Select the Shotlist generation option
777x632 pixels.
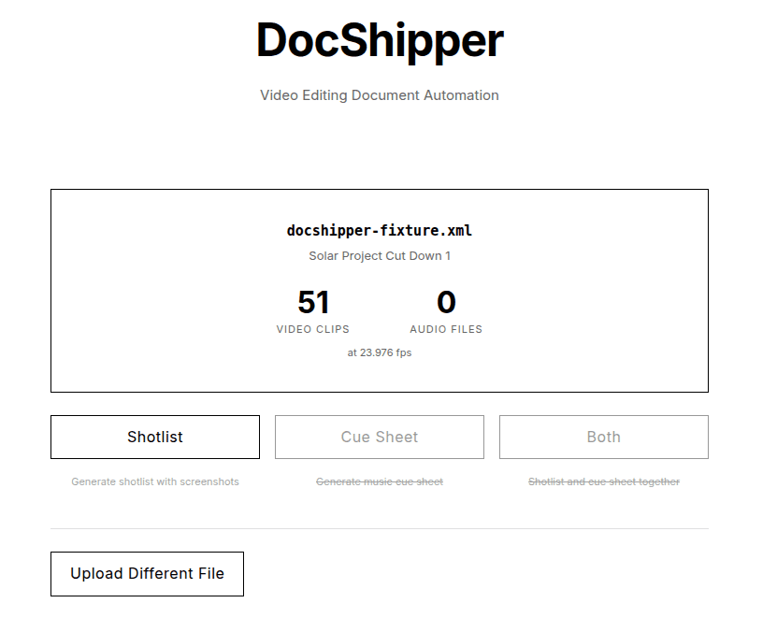(154, 437)
